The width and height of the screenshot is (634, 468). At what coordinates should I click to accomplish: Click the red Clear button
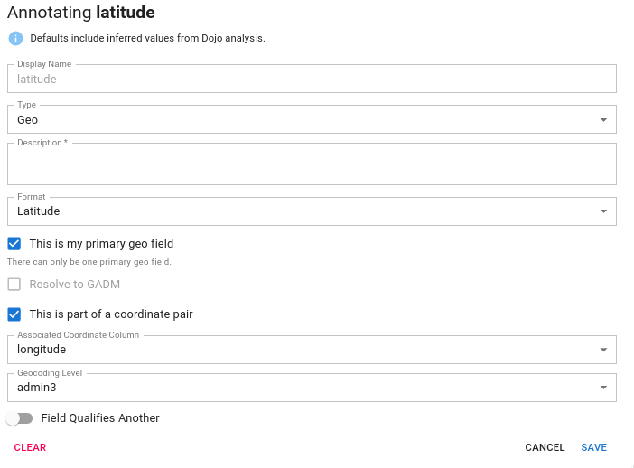(x=30, y=447)
